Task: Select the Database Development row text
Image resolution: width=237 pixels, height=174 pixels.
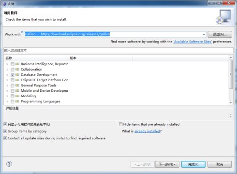Action: (x=39, y=75)
